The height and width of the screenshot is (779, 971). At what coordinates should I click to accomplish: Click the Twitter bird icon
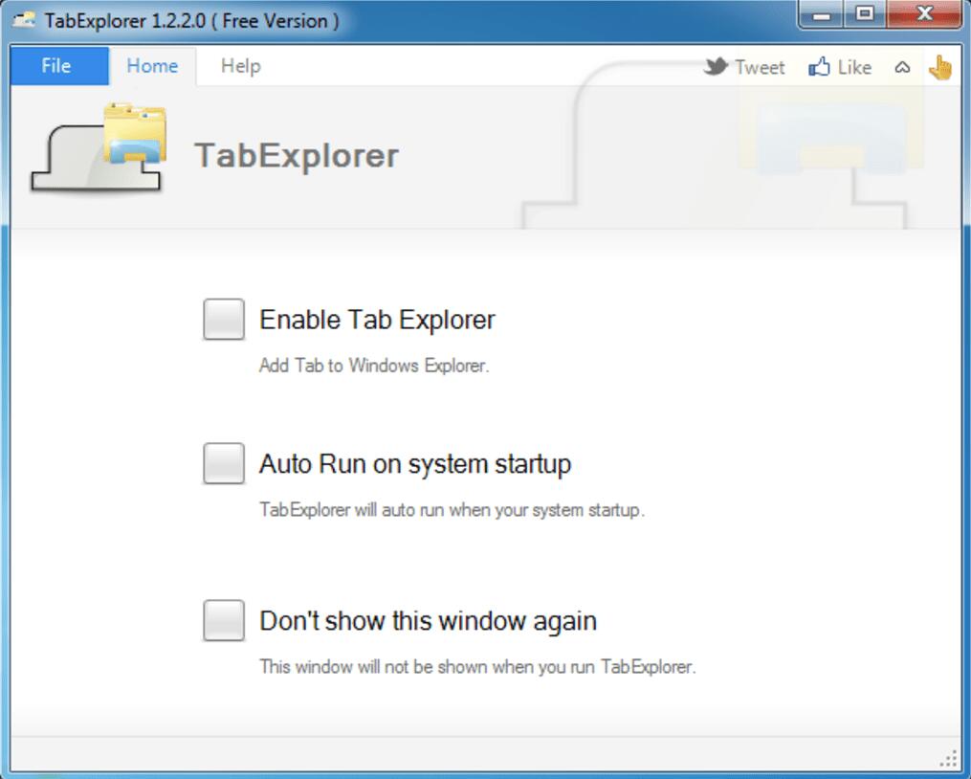tap(717, 66)
